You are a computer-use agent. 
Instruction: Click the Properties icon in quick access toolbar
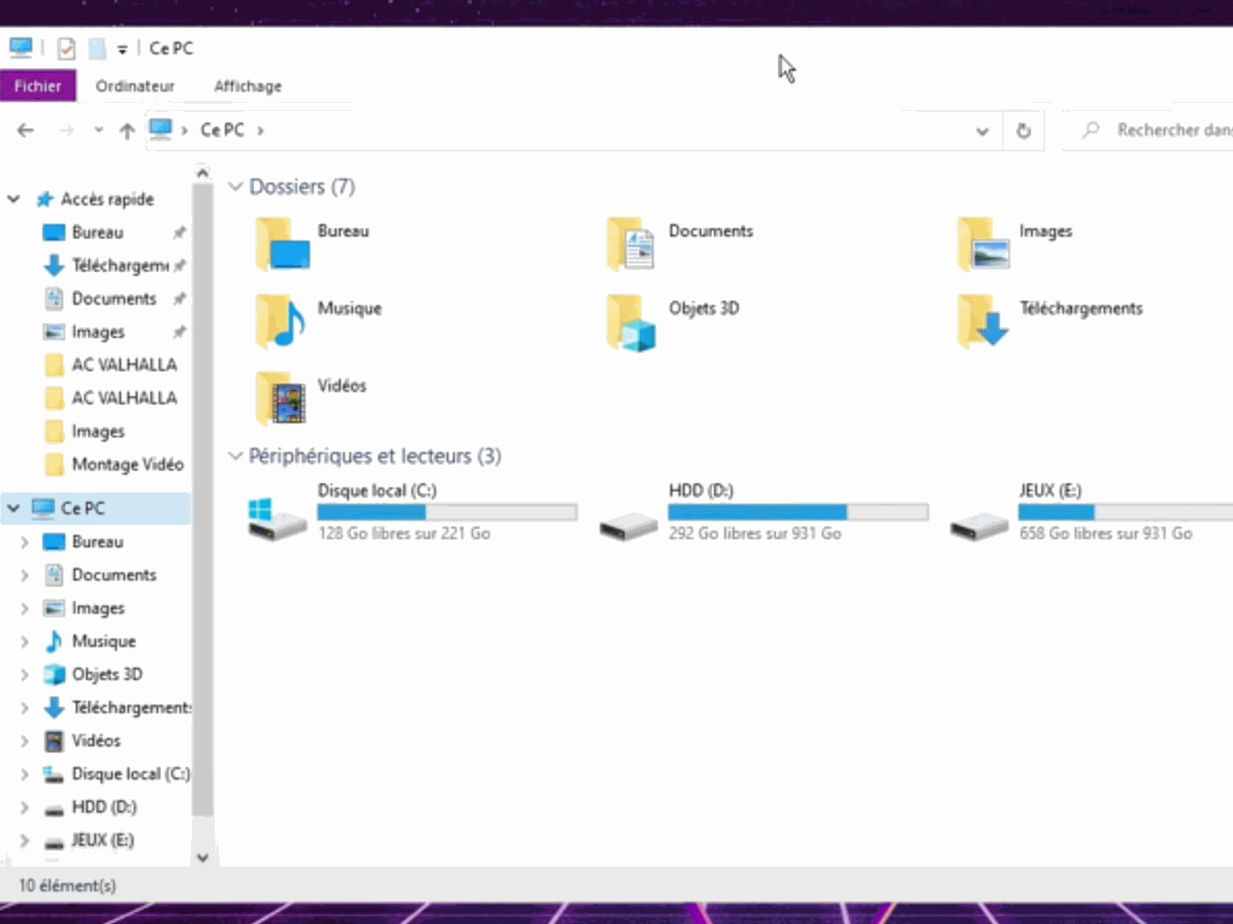[x=65, y=48]
